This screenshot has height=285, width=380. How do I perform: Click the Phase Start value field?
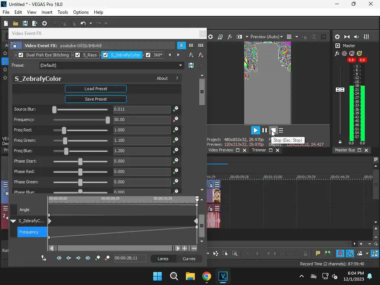click(142, 161)
